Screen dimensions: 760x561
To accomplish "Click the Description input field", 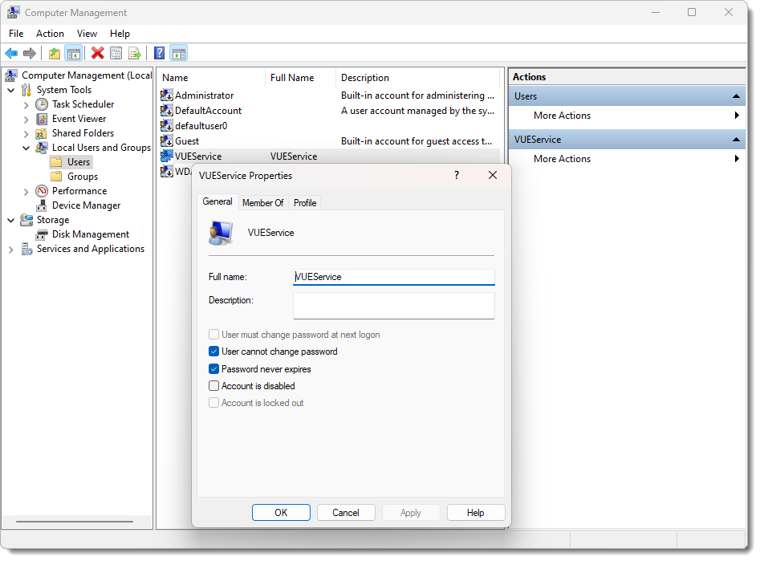I will click(393, 305).
